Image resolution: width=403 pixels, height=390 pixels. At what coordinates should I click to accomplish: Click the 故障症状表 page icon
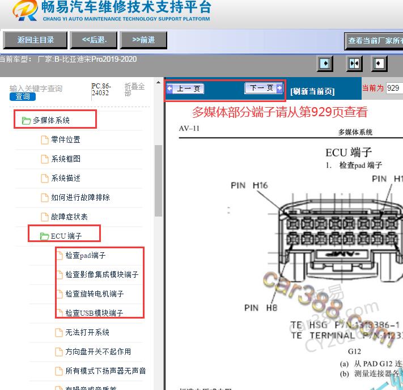pyautogui.click(x=45, y=217)
